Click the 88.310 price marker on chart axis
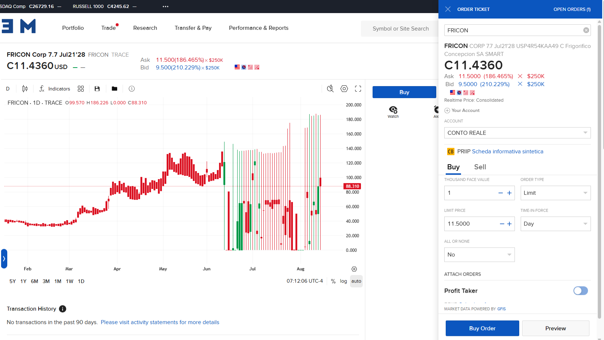Screen dimensions: 604x340 (x=352, y=186)
